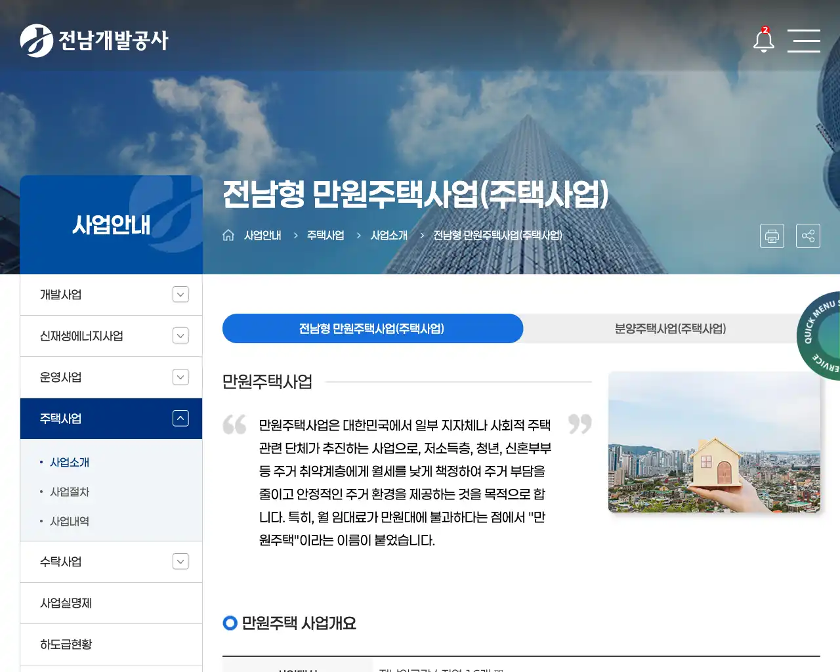Viewport: 840px width, 672px height.
Task: Click the 사업소개 breadcrumb link
Action: coord(389,235)
